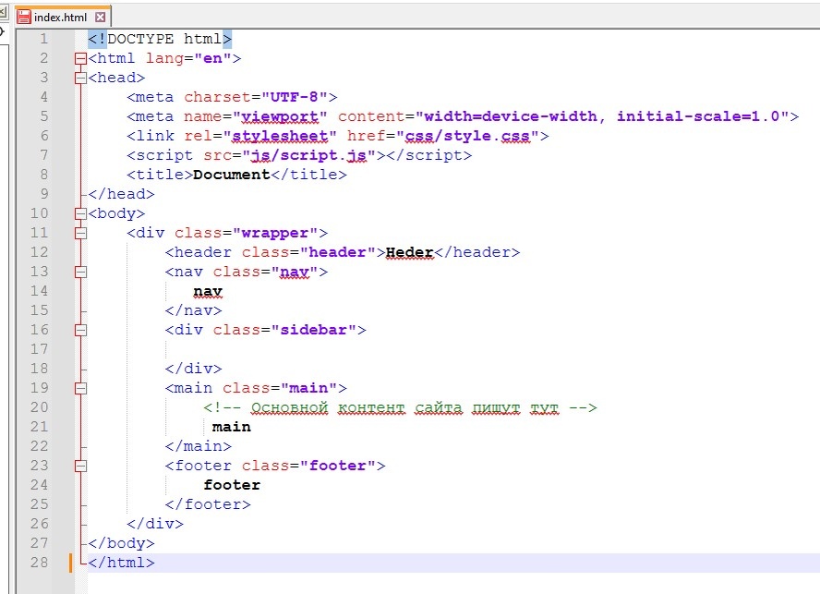Click the closing </html> tag on line 28
Viewport: 820px width, 594px height.
121,563
